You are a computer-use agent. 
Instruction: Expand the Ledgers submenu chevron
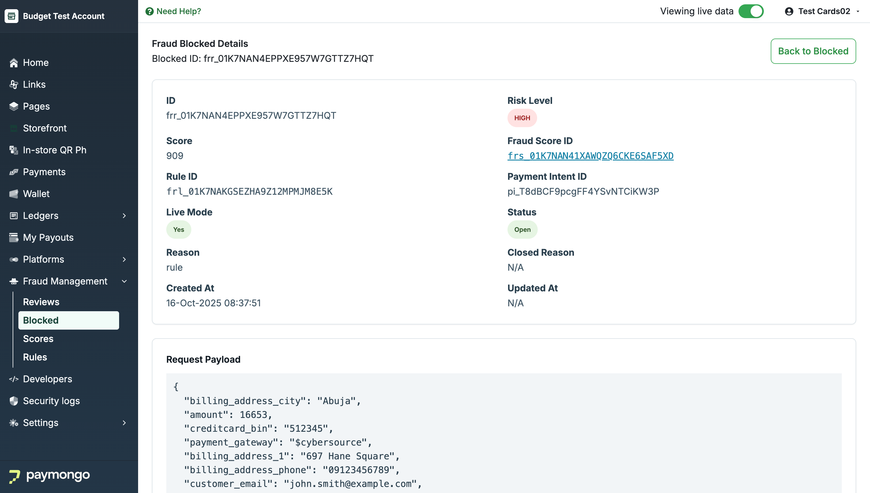124,216
